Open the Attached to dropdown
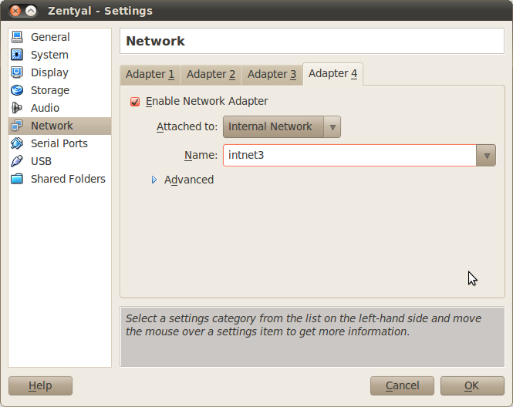Viewport: 513px width, 407px height. click(282, 127)
